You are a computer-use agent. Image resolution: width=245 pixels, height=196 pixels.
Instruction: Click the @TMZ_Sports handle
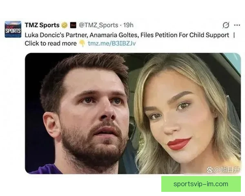click(x=98, y=25)
